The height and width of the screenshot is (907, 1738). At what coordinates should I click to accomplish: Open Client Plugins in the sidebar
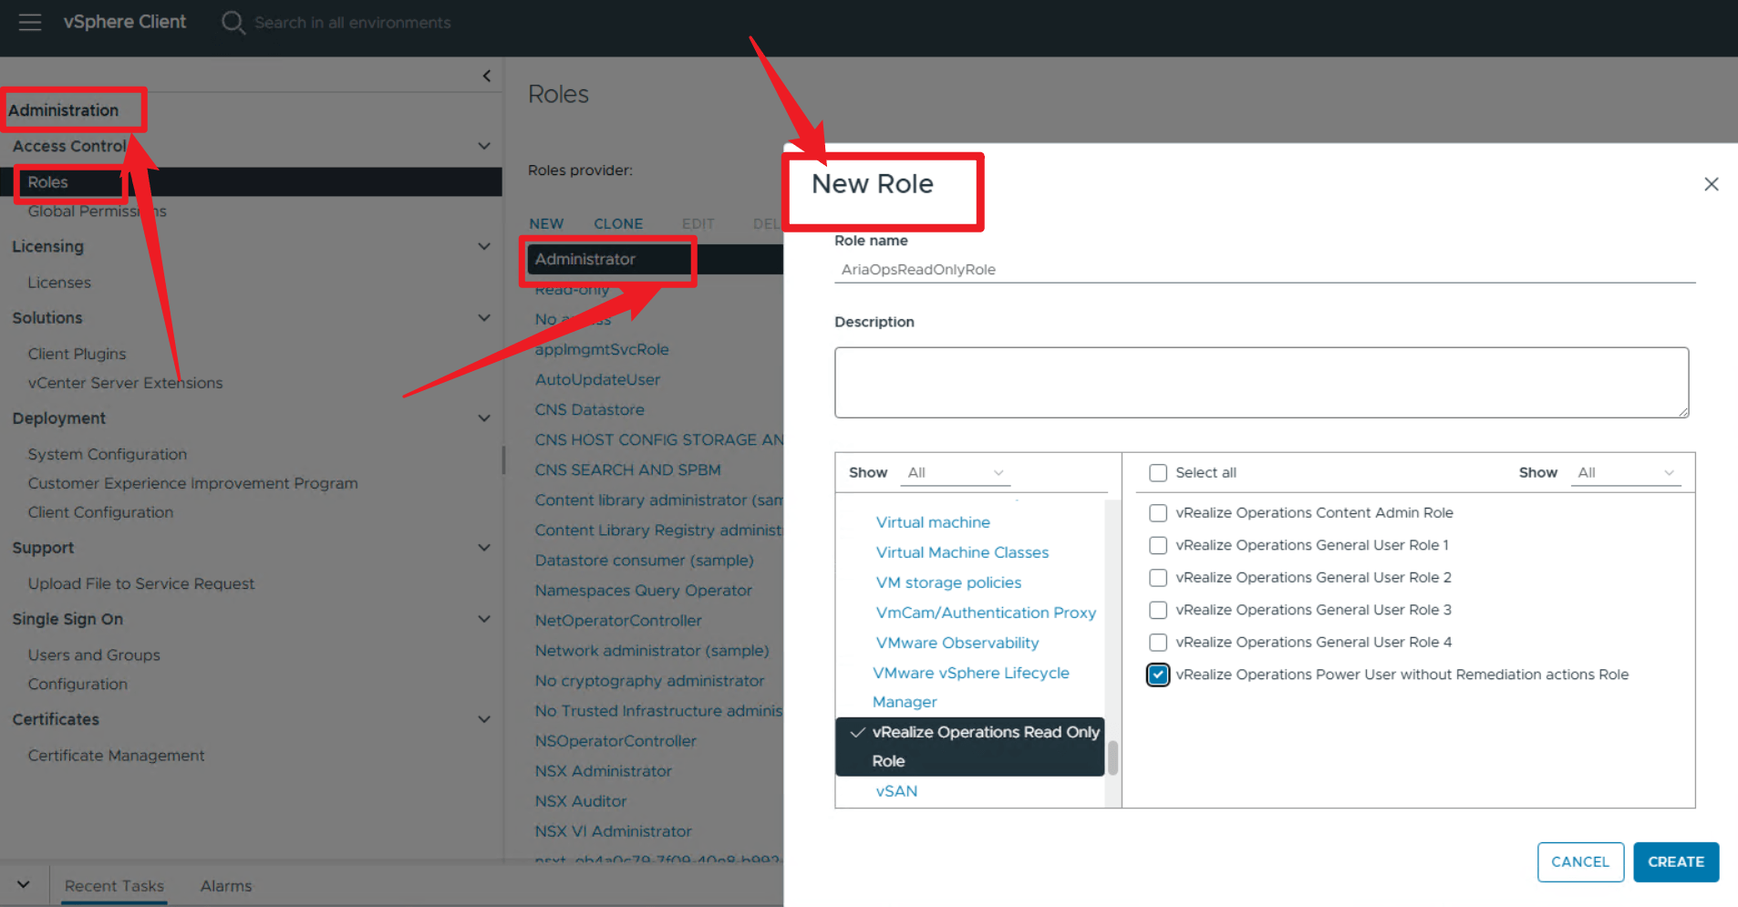[77, 354]
